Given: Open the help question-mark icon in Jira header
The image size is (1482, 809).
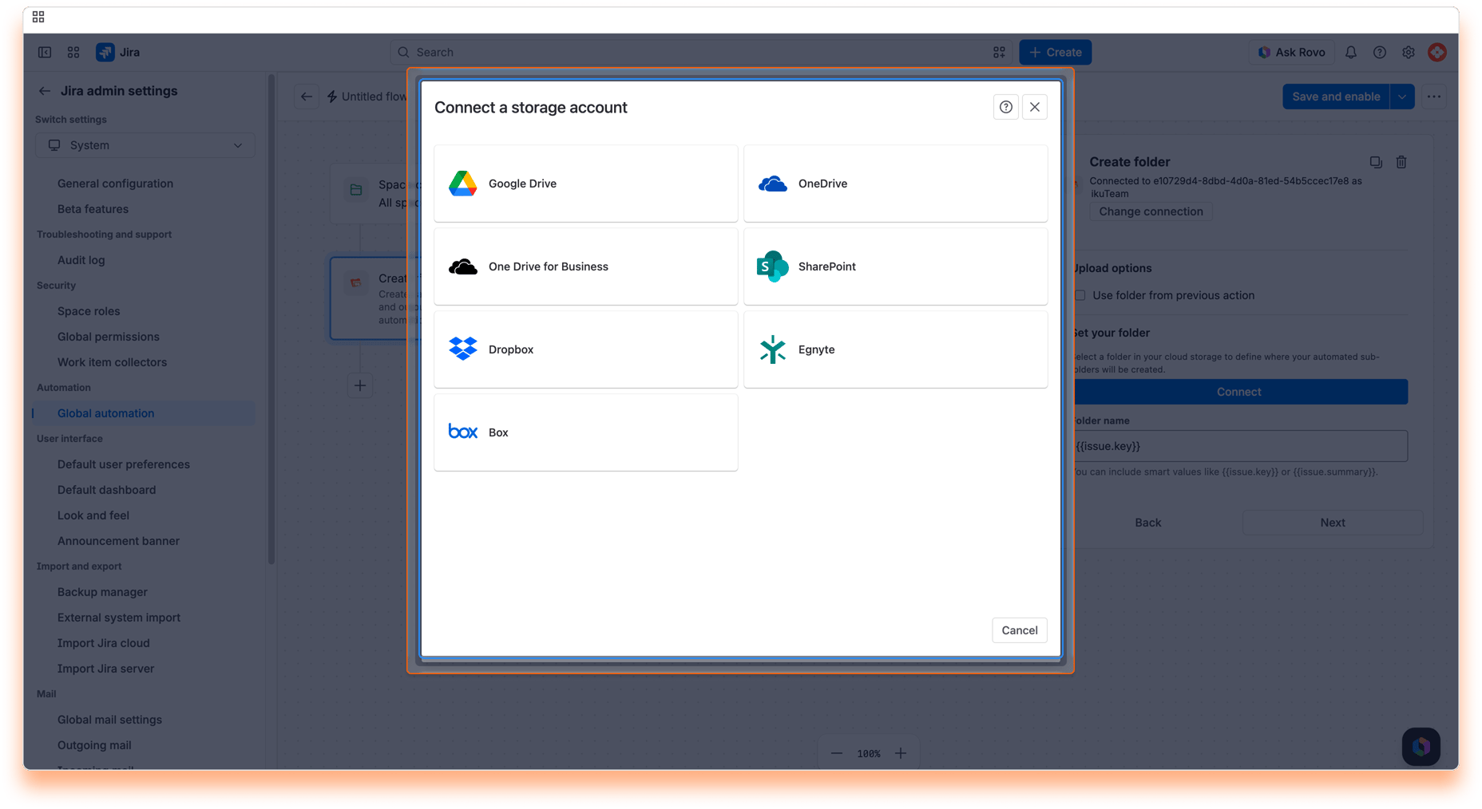Looking at the screenshot, I should pos(1379,53).
